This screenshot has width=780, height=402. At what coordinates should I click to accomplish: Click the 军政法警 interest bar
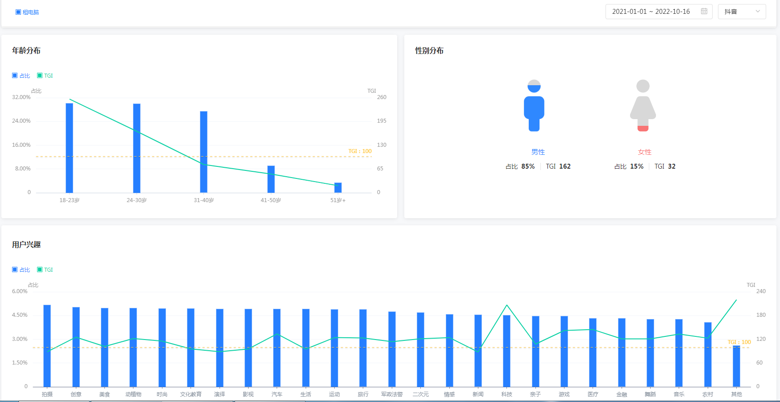(x=392, y=349)
